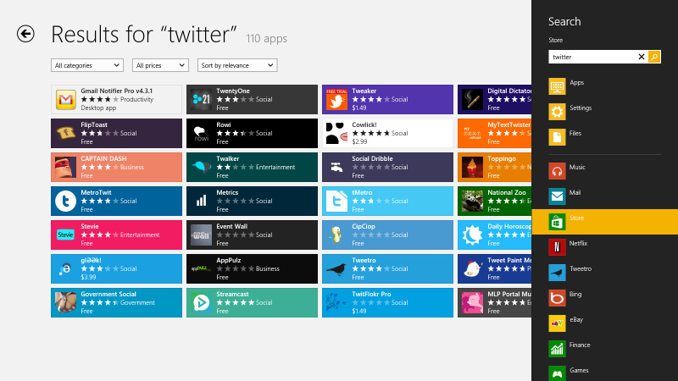Click the gleek! app icon
Image resolution: width=678 pixels, height=381 pixels.
[66, 268]
